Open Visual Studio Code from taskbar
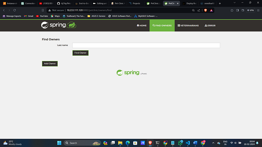 (x=188, y=143)
